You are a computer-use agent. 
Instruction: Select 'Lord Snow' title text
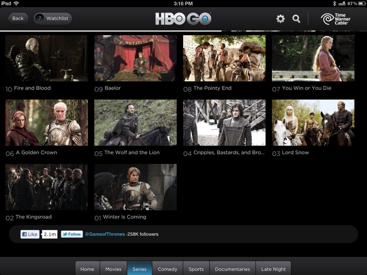tap(295, 153)
